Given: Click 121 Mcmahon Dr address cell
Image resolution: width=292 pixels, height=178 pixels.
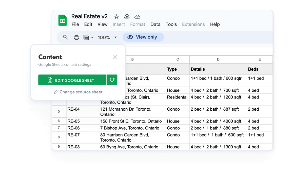Looking at the screenshot, I should tap(132, 111).
